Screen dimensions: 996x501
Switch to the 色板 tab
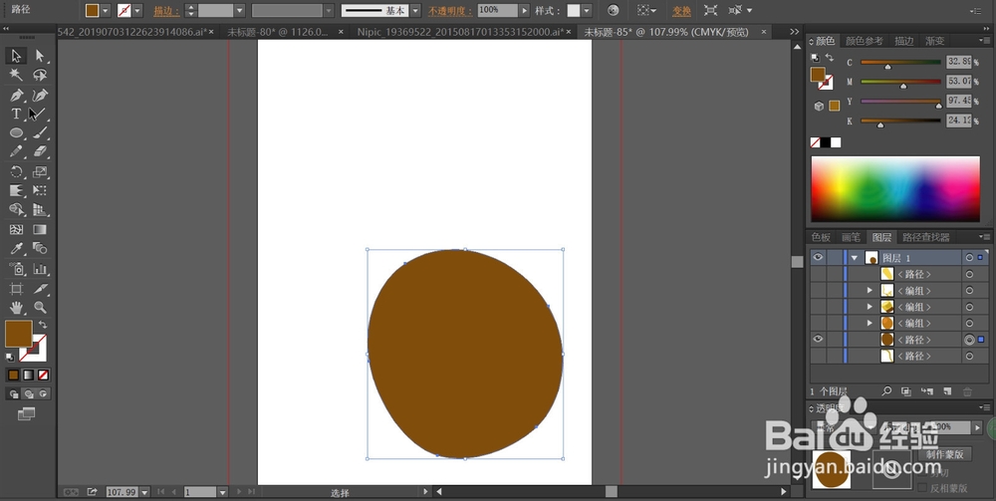[x=821, y=237]
